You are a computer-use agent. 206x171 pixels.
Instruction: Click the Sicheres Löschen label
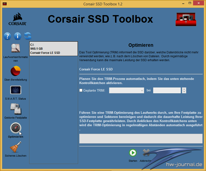16,156
